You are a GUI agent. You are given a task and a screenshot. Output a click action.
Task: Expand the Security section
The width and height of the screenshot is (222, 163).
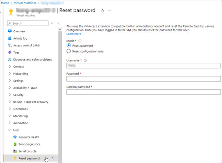click(x=10, y=95)
